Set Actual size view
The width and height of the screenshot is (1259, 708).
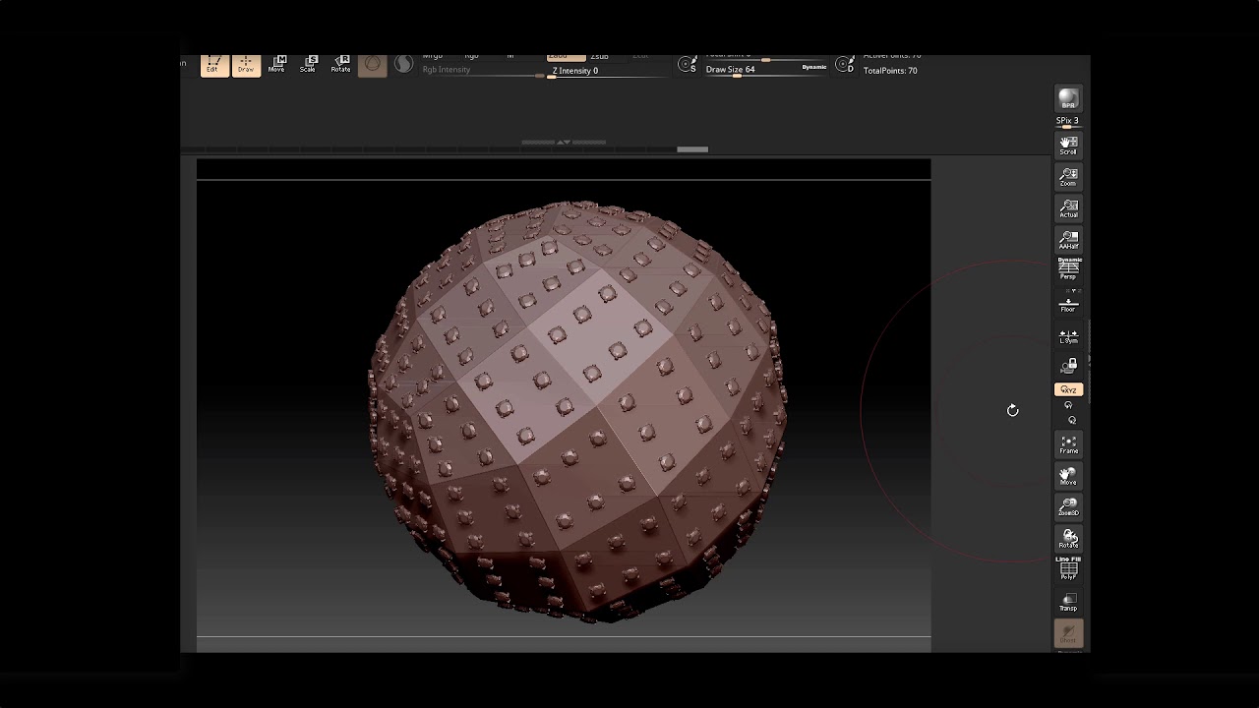pos(1068,208)
